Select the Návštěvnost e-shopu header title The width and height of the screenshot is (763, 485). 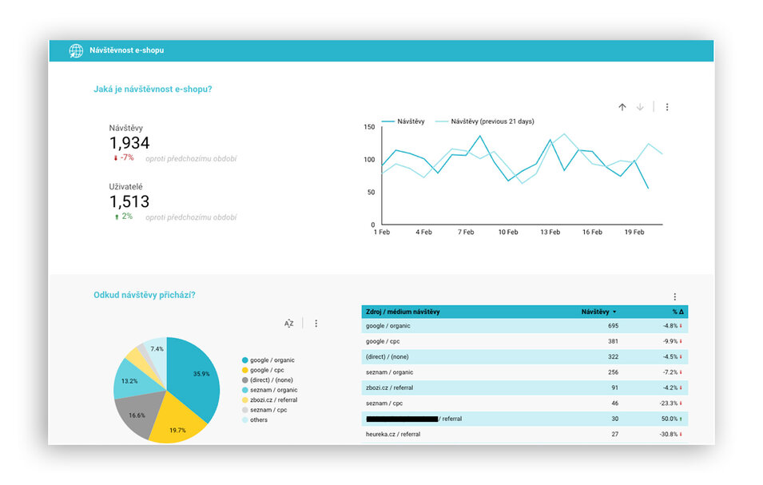(126, 51)
